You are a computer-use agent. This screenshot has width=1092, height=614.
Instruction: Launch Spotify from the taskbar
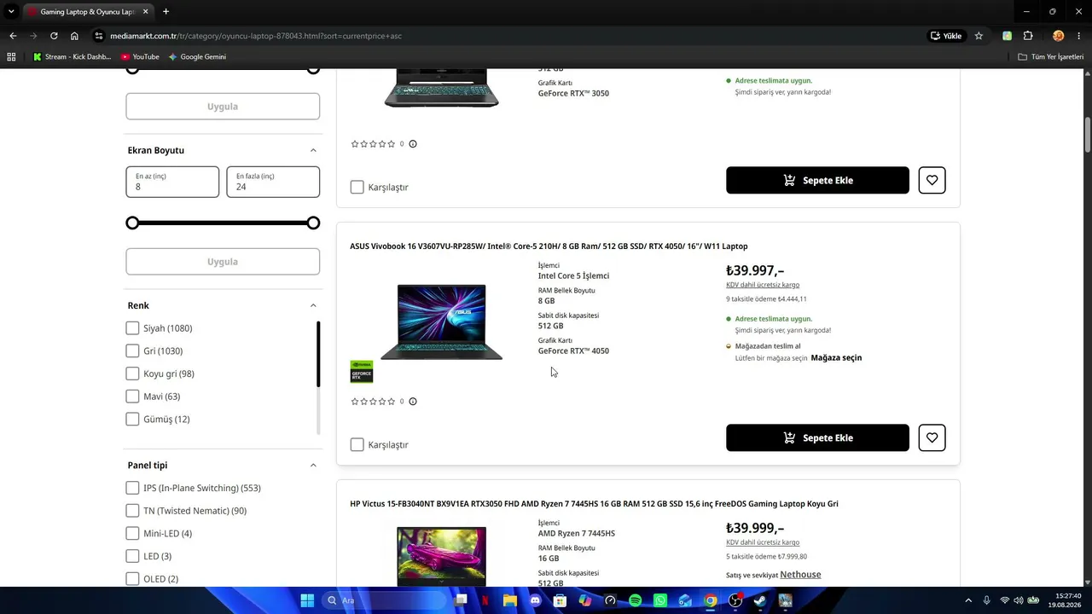point(636,600)
